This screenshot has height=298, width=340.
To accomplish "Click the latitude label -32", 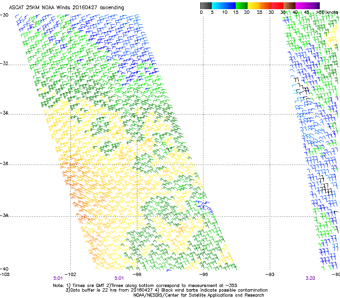I will coord(4,63).
